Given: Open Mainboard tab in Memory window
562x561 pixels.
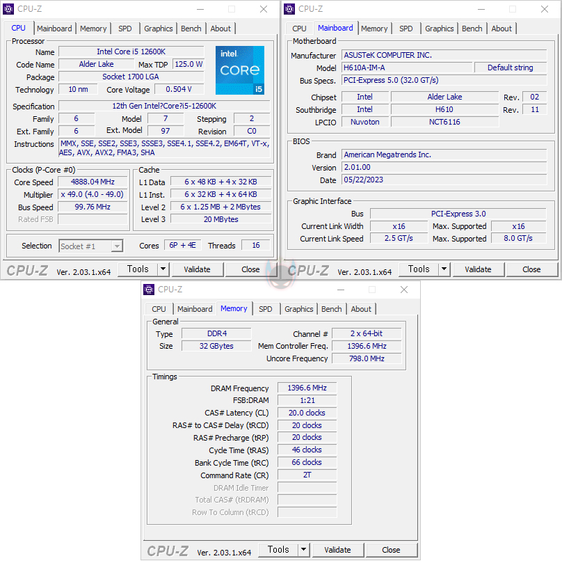Looking at the screenshot, I should pyautogui.click(x=195, y=309).
